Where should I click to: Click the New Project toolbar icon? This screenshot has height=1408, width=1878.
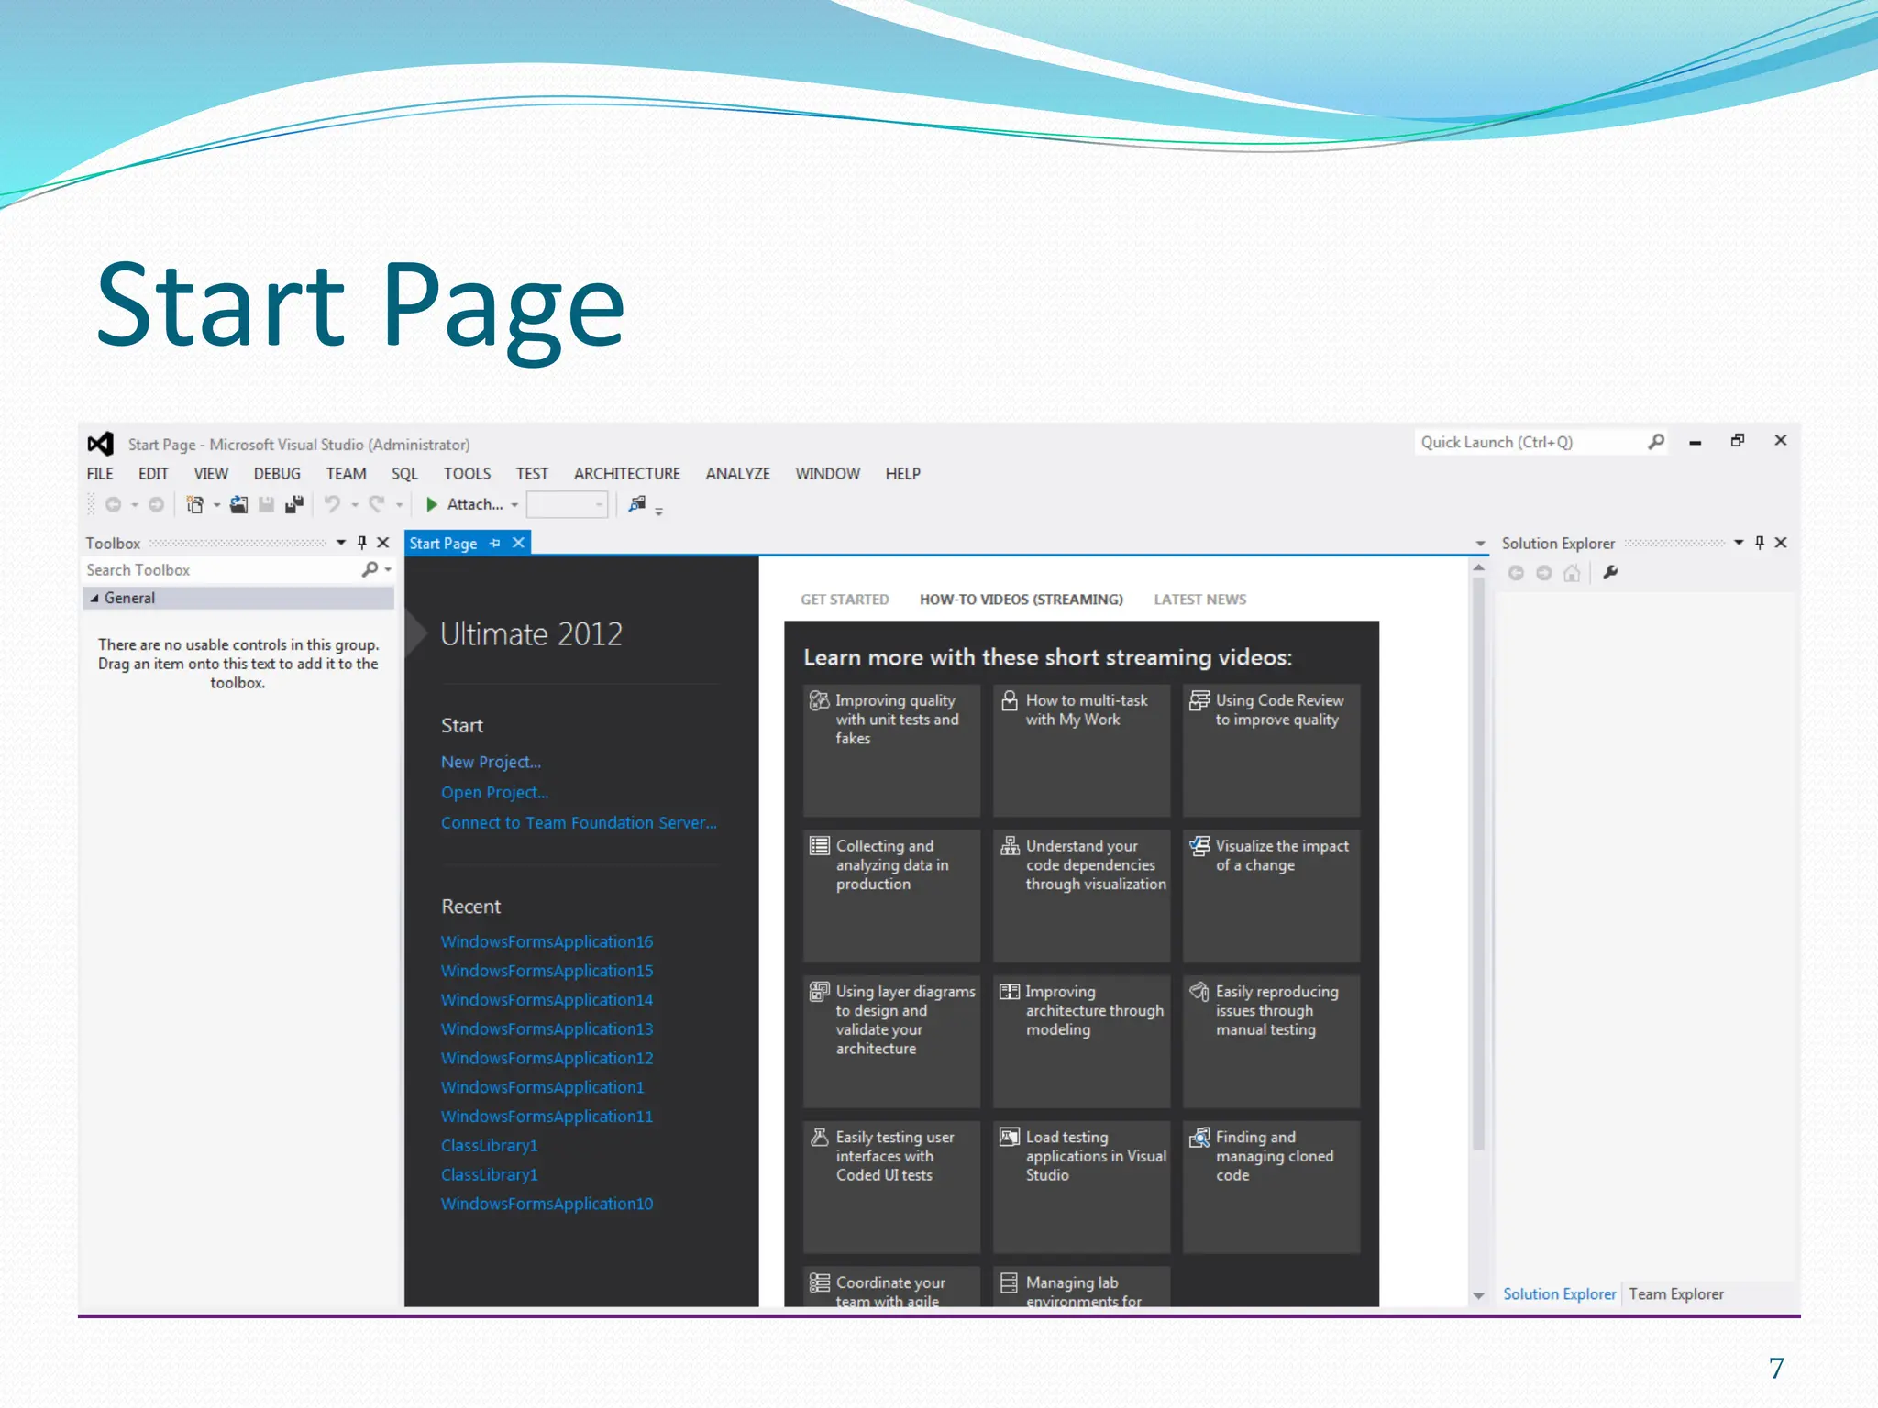[194, 504]
